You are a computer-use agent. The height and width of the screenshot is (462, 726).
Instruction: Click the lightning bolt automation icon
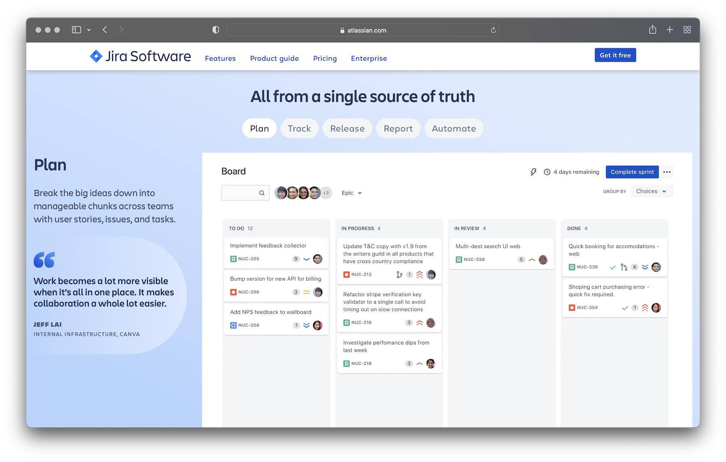[x=533, y=172]
